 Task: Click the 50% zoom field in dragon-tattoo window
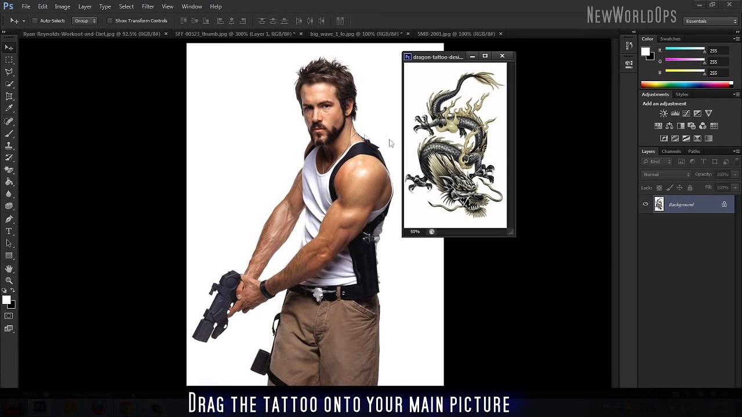(x=415, y=232)
